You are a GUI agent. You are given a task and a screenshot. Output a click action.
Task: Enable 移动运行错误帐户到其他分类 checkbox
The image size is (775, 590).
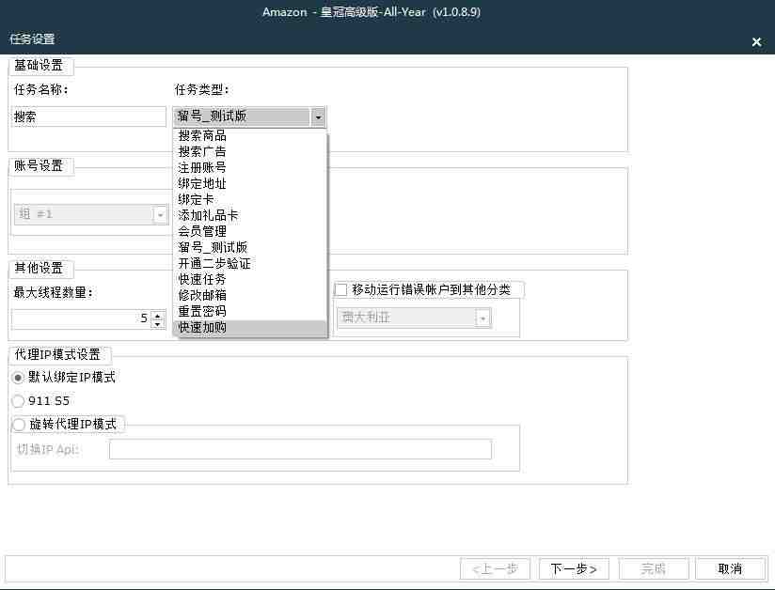[341, 289]
